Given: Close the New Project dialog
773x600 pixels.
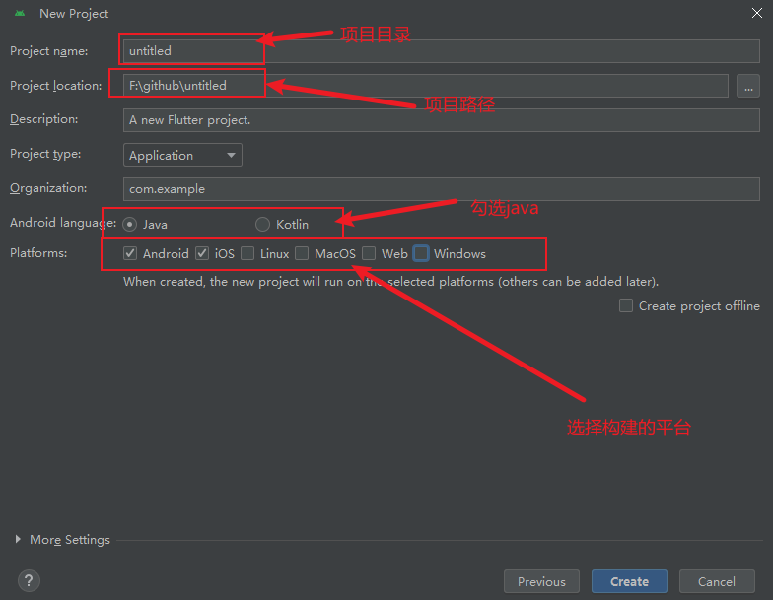Looking at the screenshot, I should pyautogui.click(x=753, y=14).
